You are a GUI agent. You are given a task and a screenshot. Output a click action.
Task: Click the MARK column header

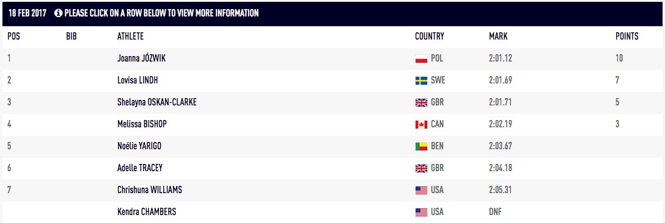click(498, 37)
